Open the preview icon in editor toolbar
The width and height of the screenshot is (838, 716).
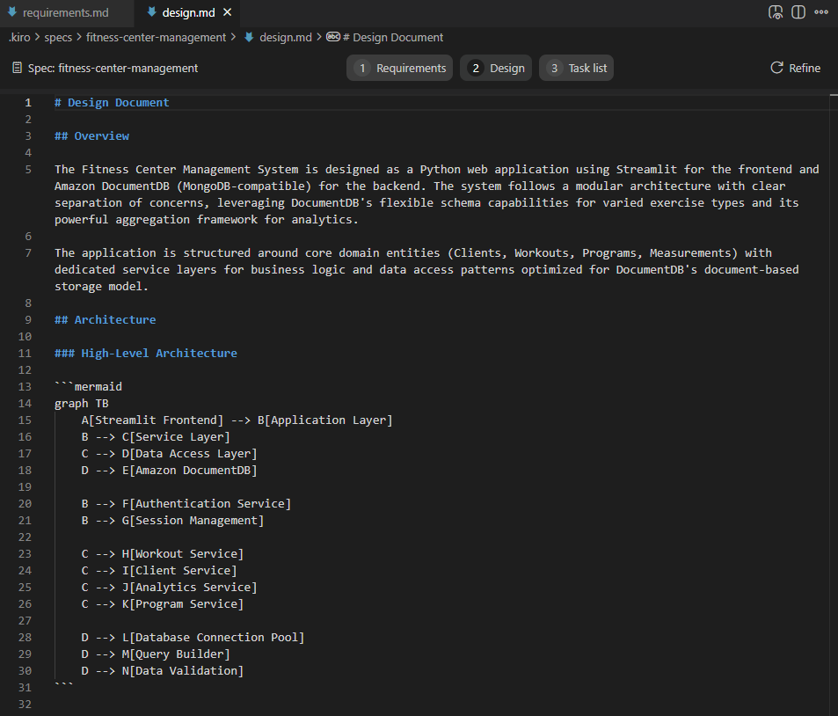[776, 12]
